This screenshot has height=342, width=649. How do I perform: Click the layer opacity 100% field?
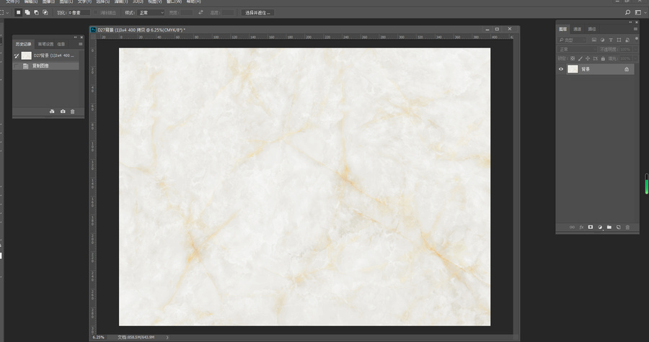(x=625, y=49)
